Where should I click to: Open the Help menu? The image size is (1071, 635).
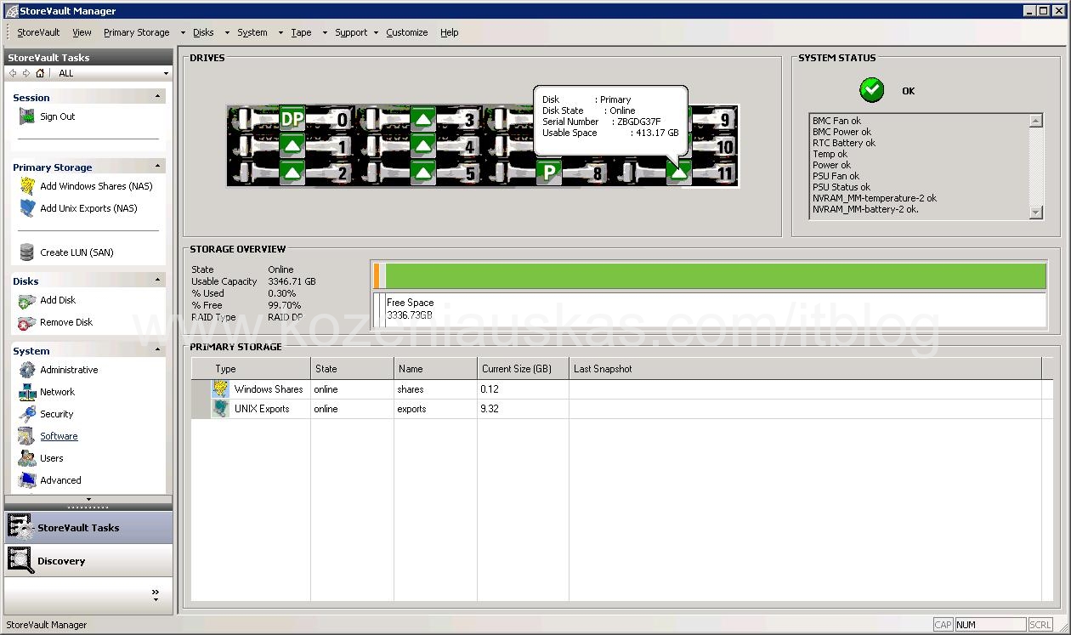click(x=450, y=32)
